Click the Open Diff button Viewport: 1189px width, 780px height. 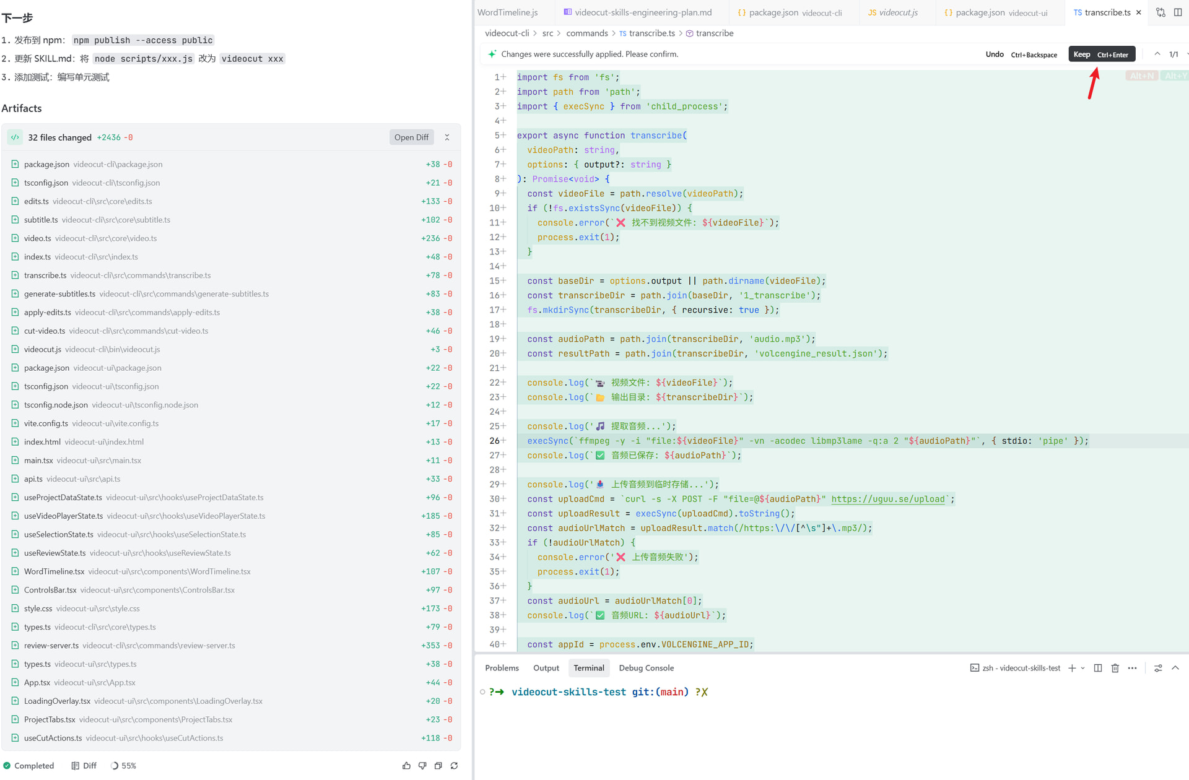(x=411, y=137)
